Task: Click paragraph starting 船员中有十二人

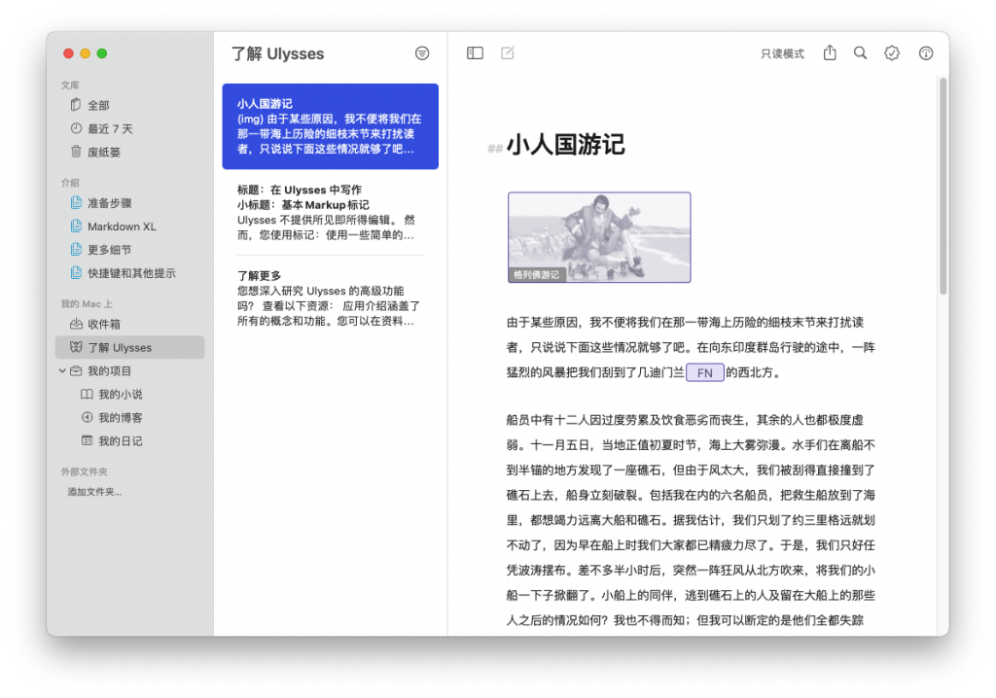Action: click(691, 519)
